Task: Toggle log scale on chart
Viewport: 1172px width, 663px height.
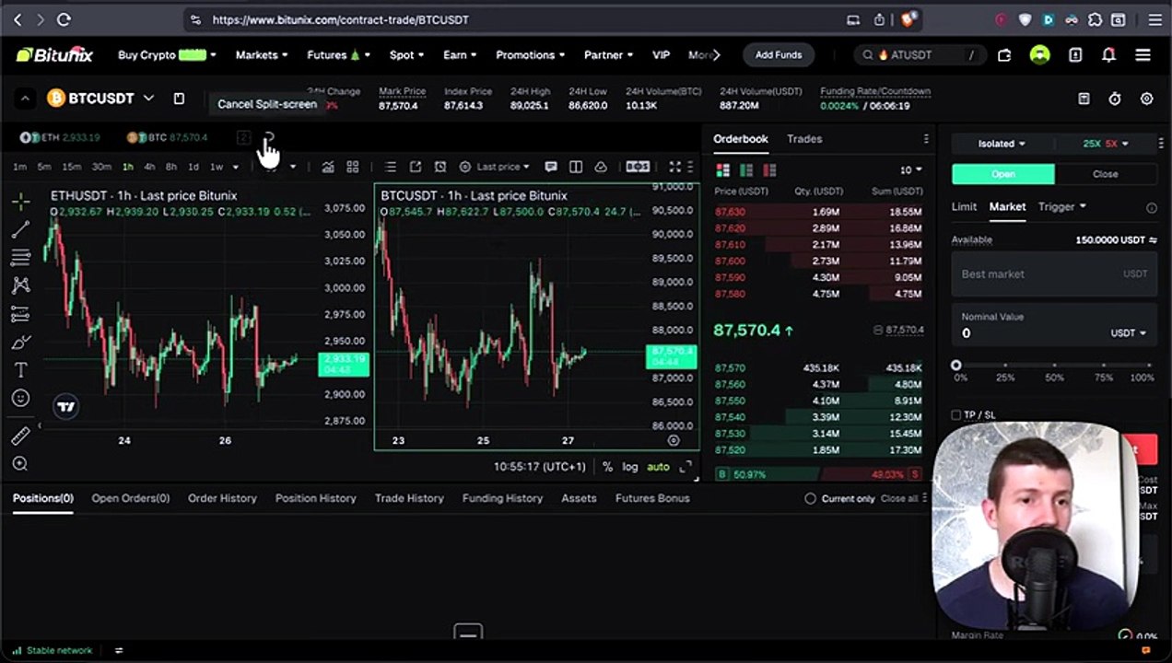Action: click(629, 467)
